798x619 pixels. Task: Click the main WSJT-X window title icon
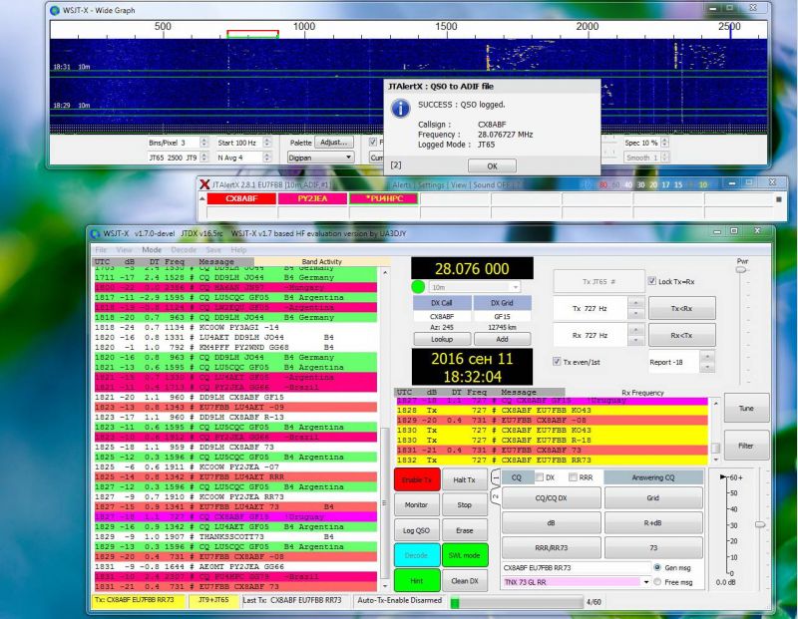(x=95, y=234)
